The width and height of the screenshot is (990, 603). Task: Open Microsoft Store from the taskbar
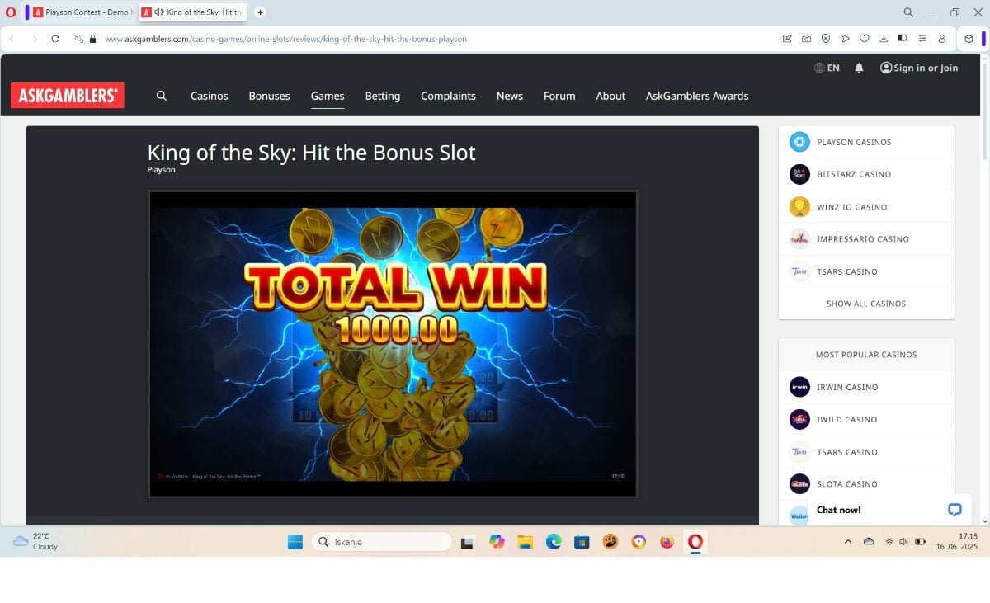pyautogui.click(x=582, y=542)
